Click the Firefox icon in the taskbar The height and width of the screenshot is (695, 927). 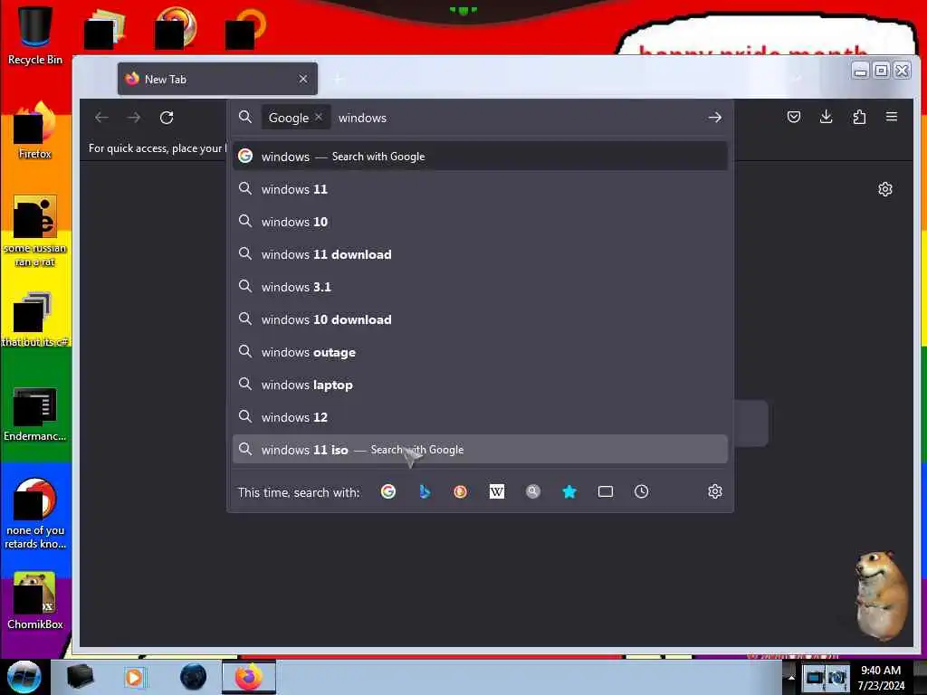pyautogui.click(x=249, y=677)
